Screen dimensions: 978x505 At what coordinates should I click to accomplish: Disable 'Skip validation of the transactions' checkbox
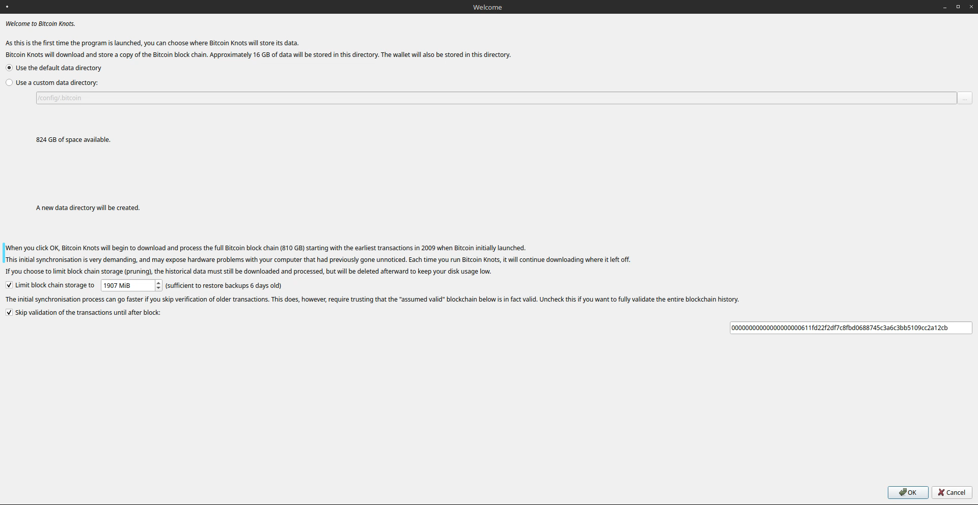click(x=9, y=312)
